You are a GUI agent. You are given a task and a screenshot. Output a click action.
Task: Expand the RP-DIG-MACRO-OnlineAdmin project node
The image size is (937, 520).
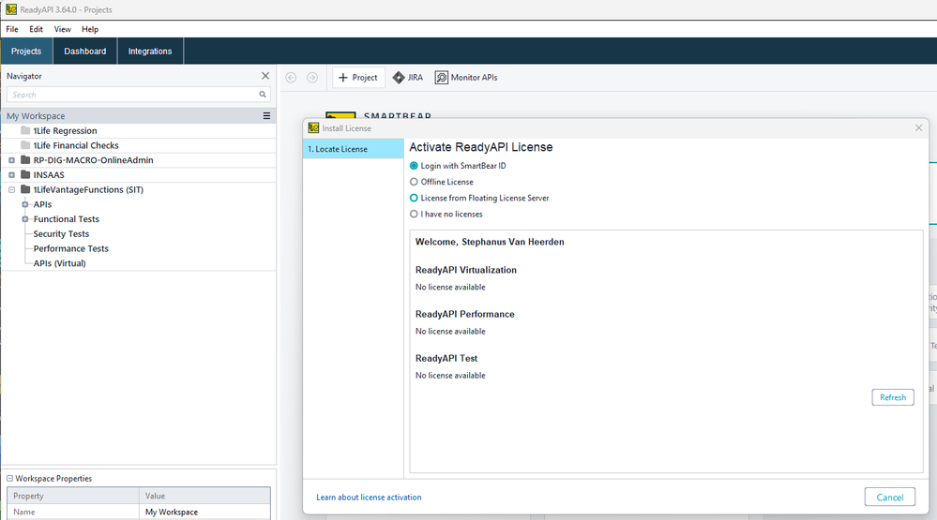(x=11, y=160)
